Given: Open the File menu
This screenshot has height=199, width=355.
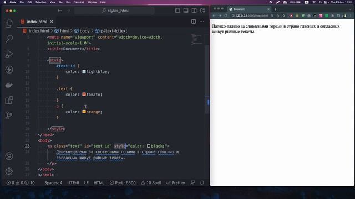Looking at the screenshot, I should point(22,2).
